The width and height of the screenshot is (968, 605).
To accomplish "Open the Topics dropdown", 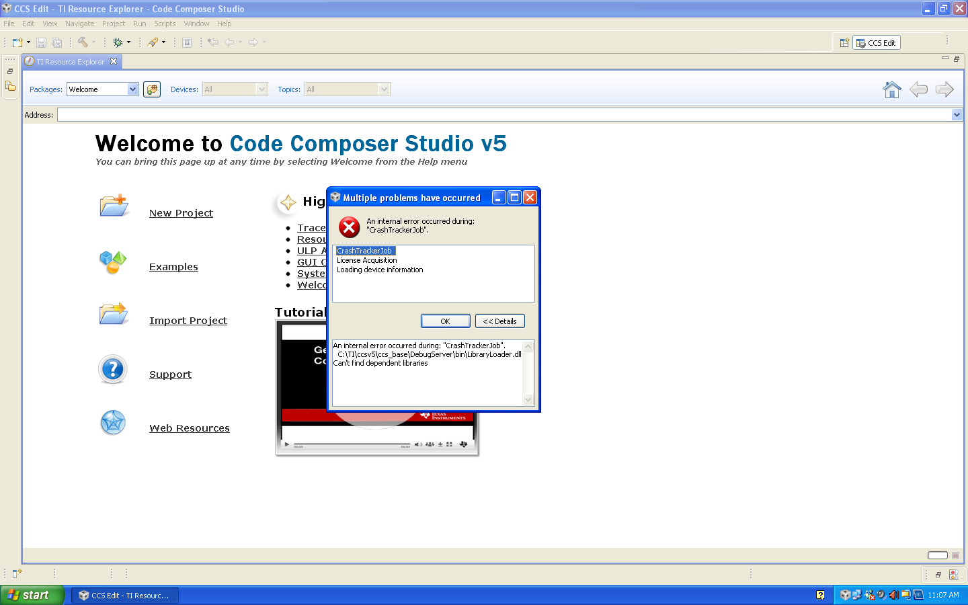I will 348,89.
